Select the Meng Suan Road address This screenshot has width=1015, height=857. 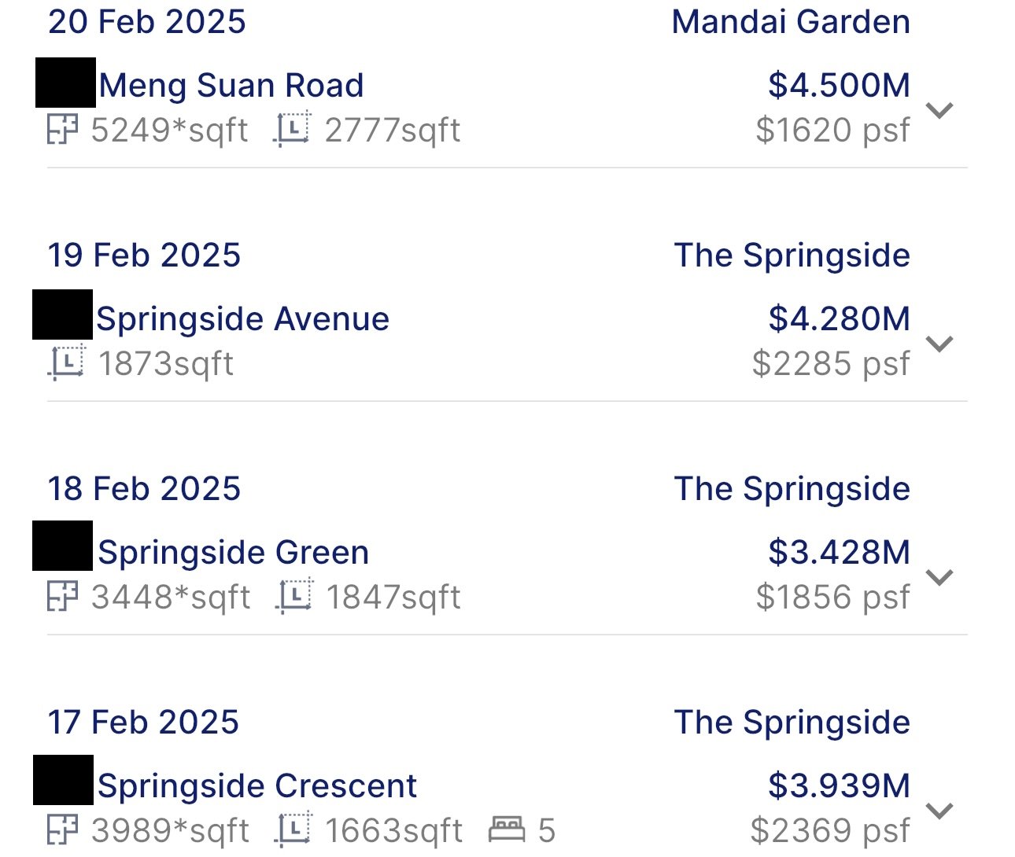tap(231, 85)
